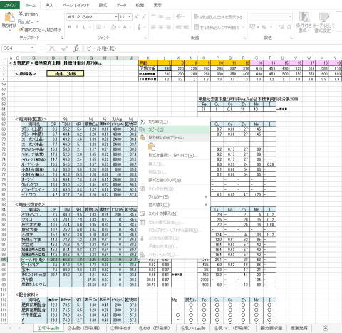This screenshot has height=333, width=342.
Task: Toggle merge and center (セルを結合して中央揃え)
Action: point(217,27)
